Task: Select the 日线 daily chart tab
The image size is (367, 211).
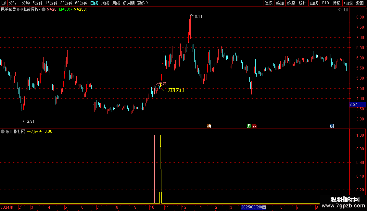Action: click(94, 3)
